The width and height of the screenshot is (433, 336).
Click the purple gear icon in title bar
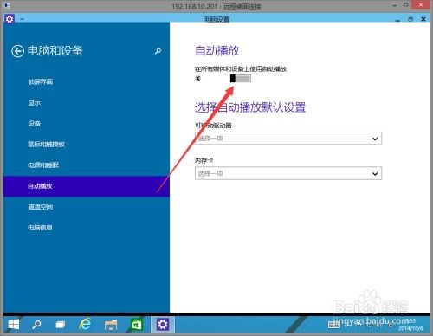[10, 19]
